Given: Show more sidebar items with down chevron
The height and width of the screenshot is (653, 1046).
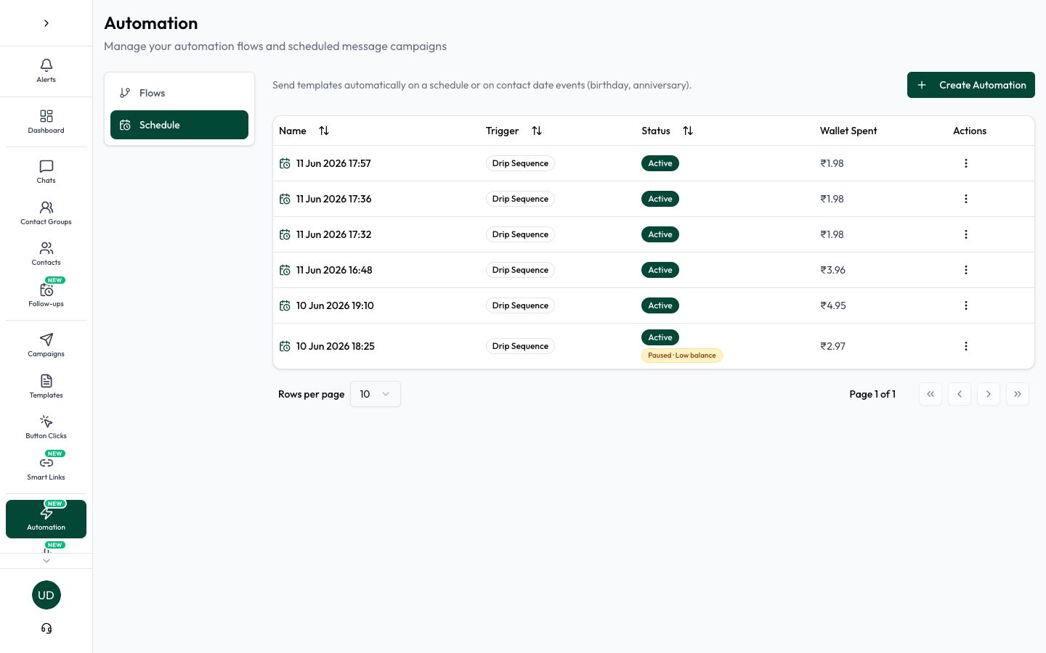Looking at the screenshot, I should [x=46, y=560].
